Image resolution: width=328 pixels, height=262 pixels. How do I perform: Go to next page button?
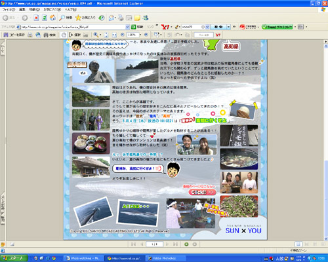pos(167,244)
